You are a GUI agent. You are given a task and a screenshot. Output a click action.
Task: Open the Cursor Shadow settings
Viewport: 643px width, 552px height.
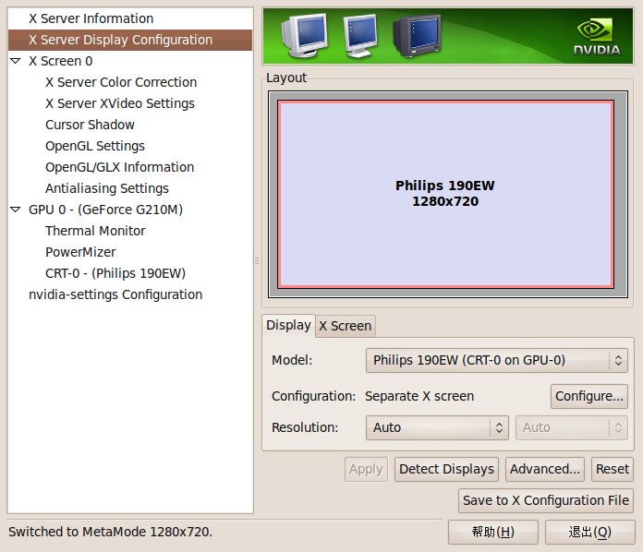(90, 125)
